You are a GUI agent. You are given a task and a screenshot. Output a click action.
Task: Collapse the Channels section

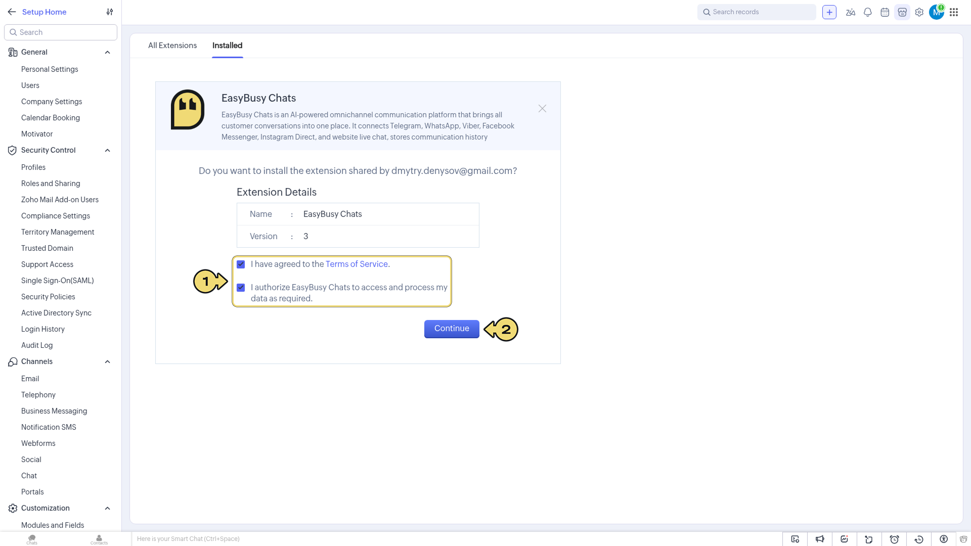click(x=107, y=362)
